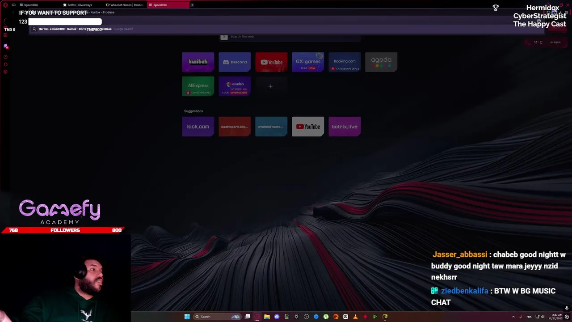Open the wheelofnames suggestion tile
The height and width of the screenshot is (322, 572).
coord(271,127)
